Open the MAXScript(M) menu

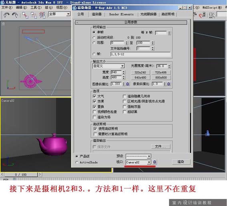pyautogui.click(x=212, y=7)
